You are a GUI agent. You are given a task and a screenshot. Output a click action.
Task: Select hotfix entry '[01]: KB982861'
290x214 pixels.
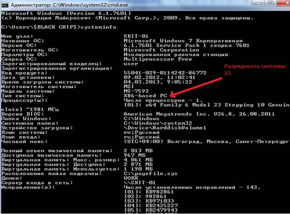coord(149,192)
